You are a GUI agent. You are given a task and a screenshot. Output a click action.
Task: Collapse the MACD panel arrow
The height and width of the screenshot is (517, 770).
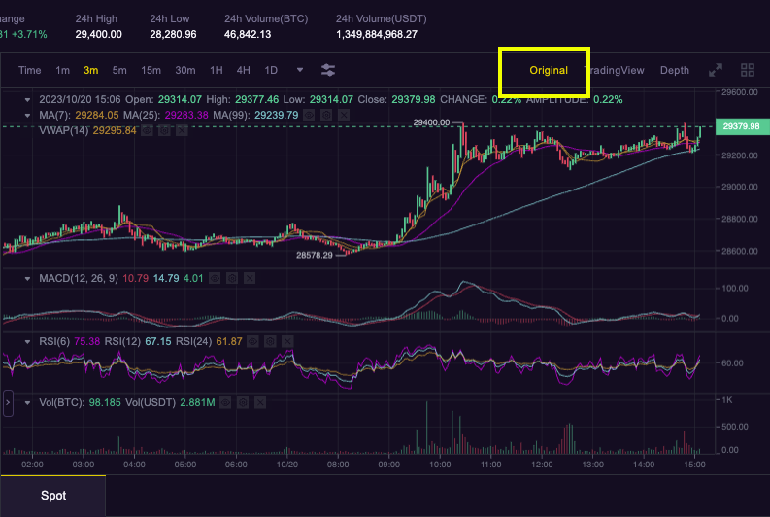(x=28, y=279)
